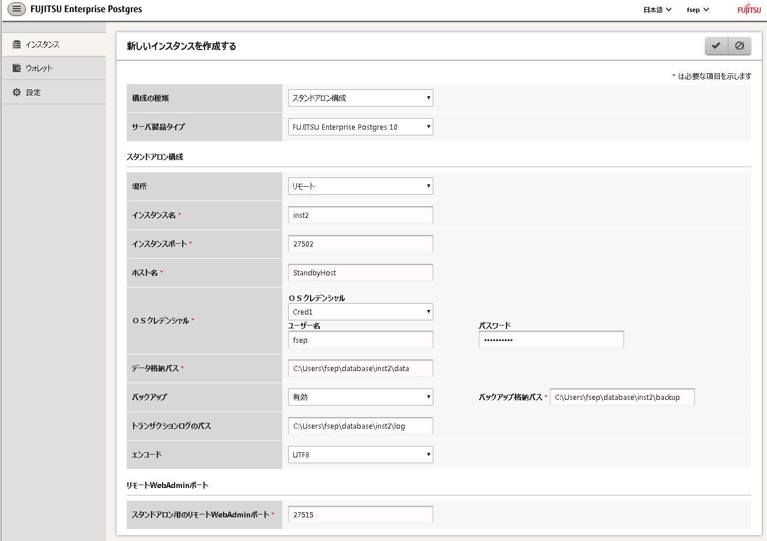Click the パスワード input field
The image size is (767, 541).
551,340
